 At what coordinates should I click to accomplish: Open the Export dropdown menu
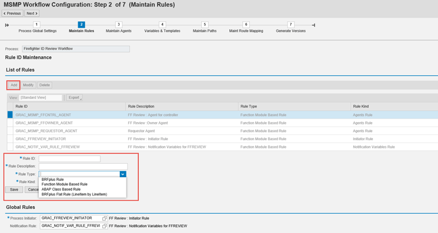pos(75,97)
